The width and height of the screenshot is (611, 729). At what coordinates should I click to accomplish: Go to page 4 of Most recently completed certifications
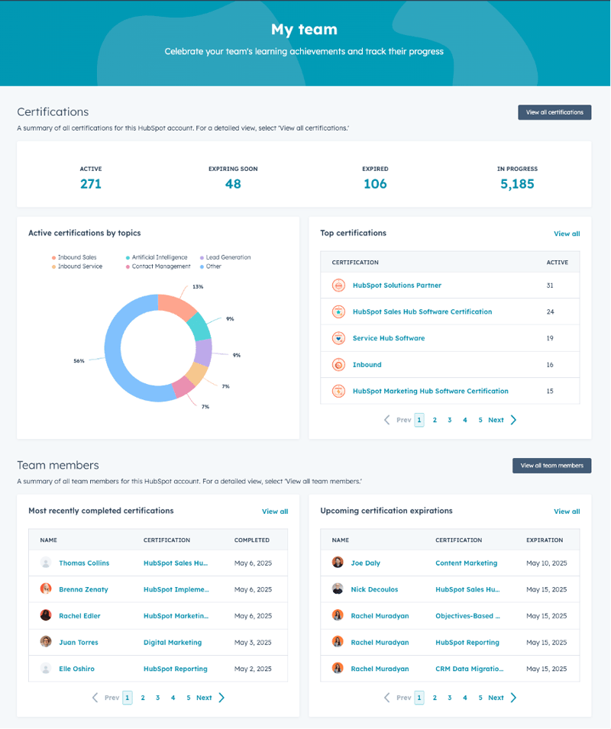pos(173,698)
